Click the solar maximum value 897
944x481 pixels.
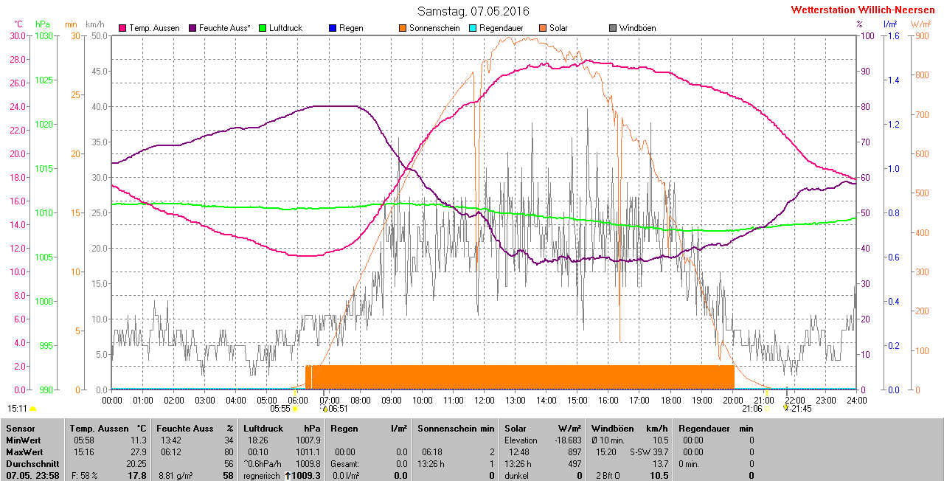(575, 451)
